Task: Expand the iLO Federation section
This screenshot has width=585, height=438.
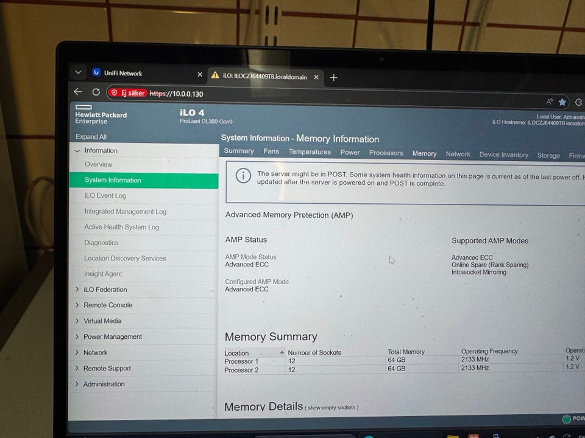Action: 77,290
